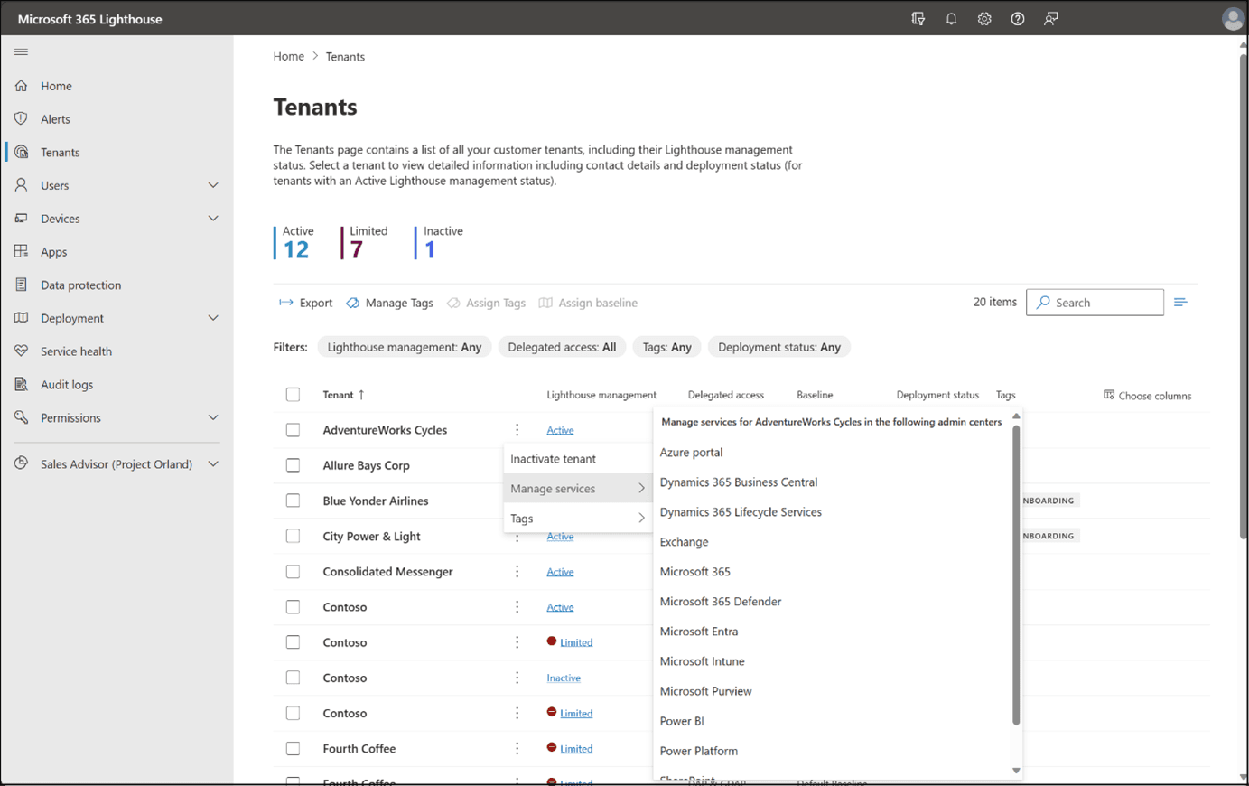1249x786 pixels.
Task: Click the user account avatar
Action: click(1232, 19)
